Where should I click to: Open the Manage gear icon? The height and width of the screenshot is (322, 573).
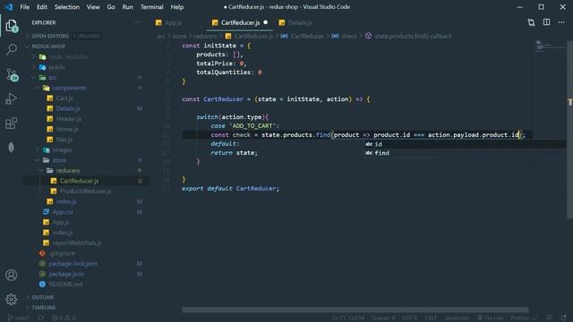coord(12,300)
